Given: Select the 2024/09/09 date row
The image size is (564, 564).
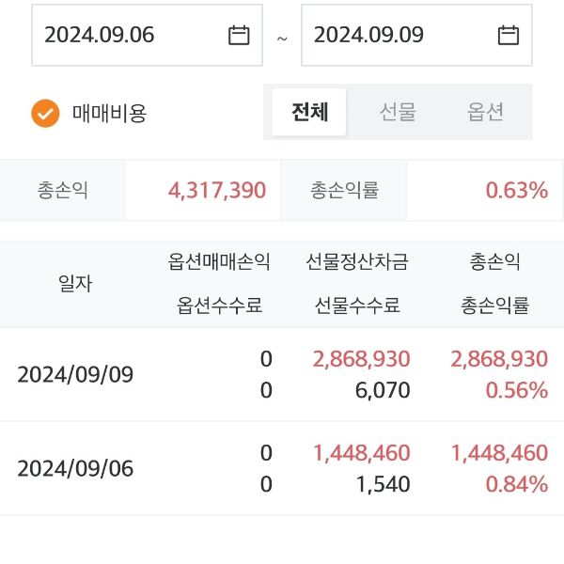Looking at the screenshot, I should point(75,375).
